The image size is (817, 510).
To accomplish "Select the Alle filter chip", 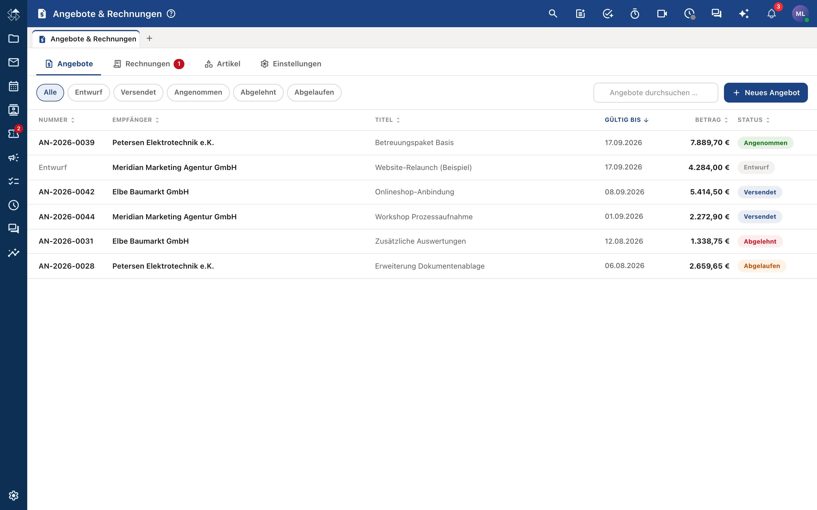I will click(x=50, y=92).
